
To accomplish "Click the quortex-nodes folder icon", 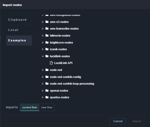I will pyautogui.click(x=47, y=97).
